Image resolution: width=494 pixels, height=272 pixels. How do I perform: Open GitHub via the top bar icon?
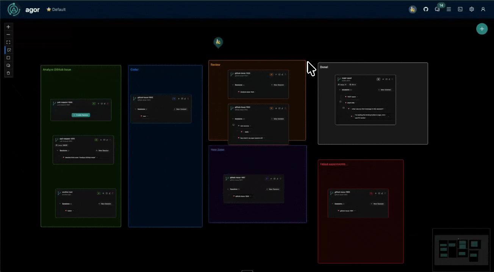(x=425, y=9)
